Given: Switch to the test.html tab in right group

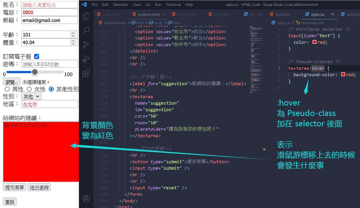Looking at the screenshot, I should click(x=283, y=14).
